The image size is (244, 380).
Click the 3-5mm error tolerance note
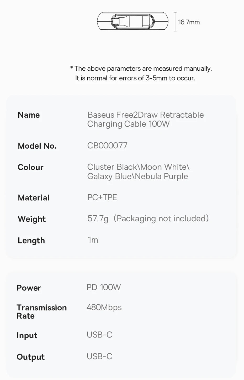point(135,78)
